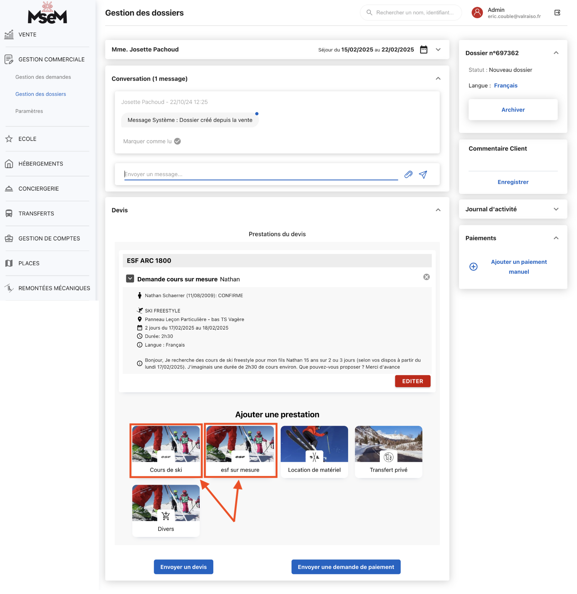Click the logout icon next to Admin
577x594 pixels.
pyautogui.click(x=557, y=13)
